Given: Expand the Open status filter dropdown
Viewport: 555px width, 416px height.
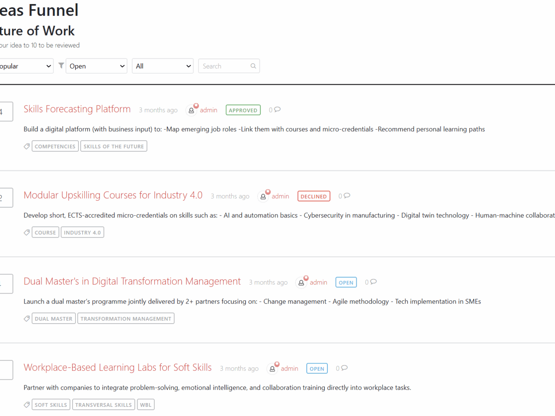Looking at the screenshot, I should pos(97,66).
